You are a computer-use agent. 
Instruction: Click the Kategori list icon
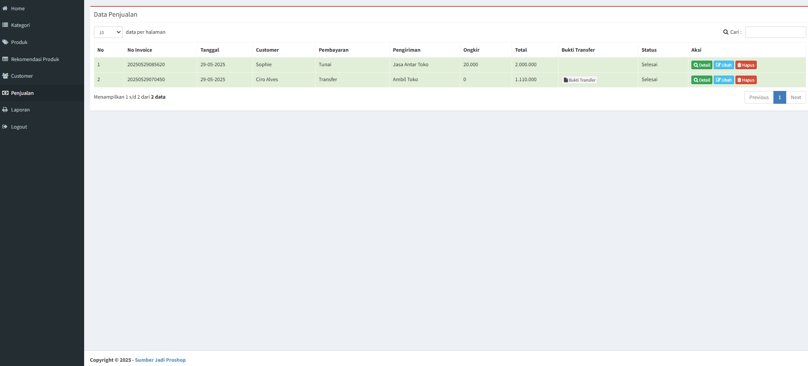(5, 25)
